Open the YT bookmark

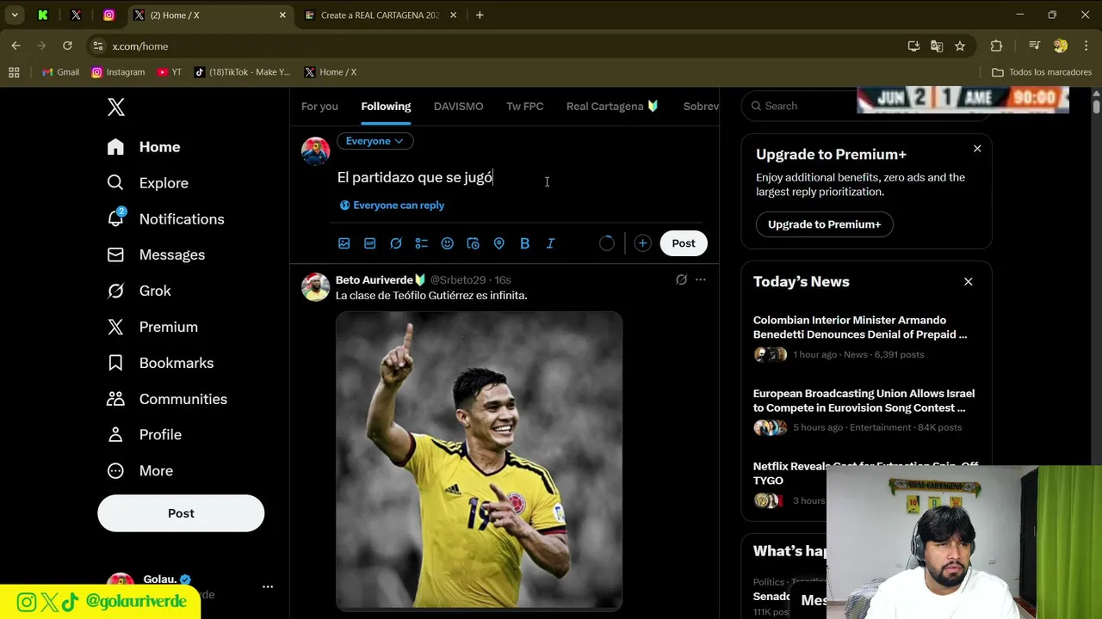[169, 72]
